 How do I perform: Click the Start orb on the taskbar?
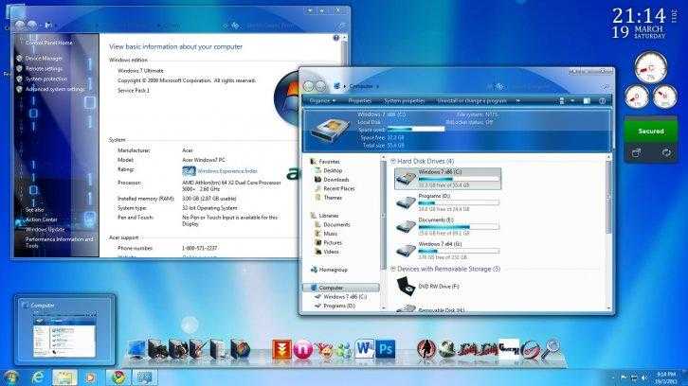click(x=10, y=377)
